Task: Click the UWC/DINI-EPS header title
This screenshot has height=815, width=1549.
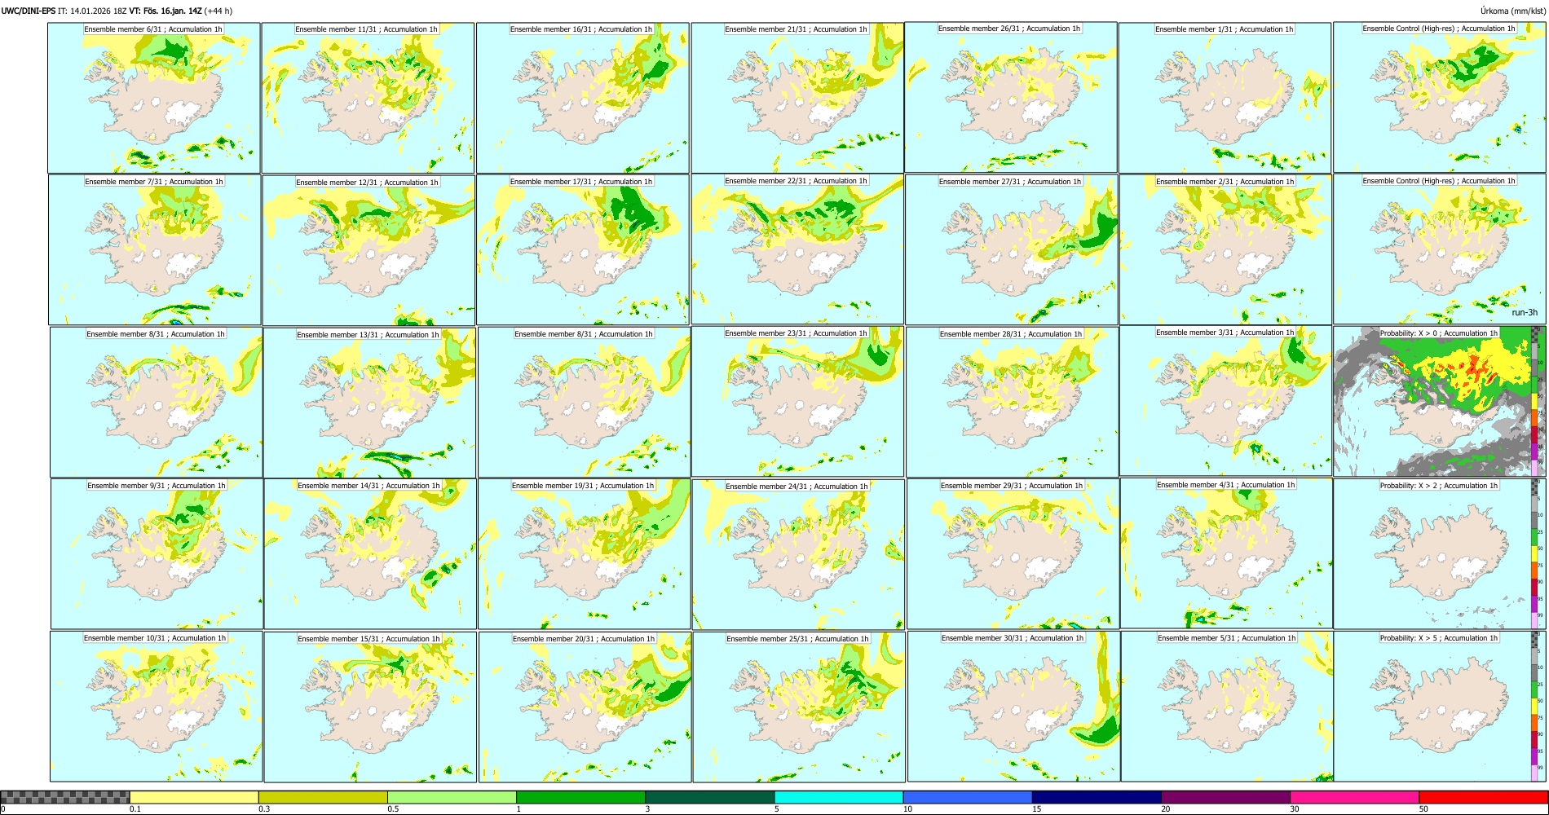Action: pyautogui.click(x=29, y=11)
